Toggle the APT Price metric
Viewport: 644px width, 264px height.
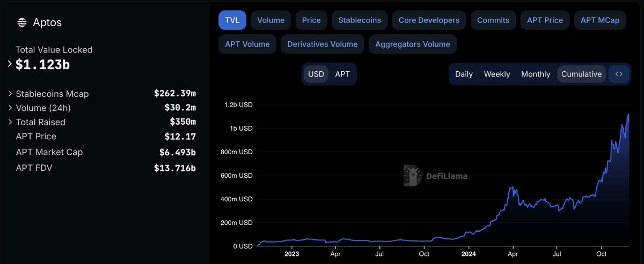[x=545, y=20]
